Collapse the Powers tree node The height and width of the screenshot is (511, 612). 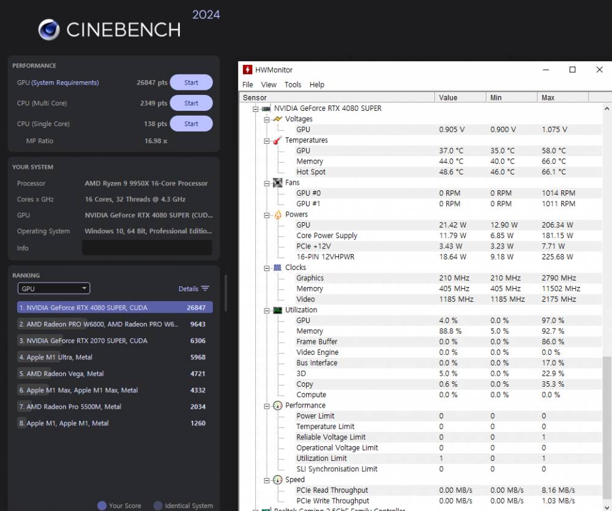(x=267, y=215)
